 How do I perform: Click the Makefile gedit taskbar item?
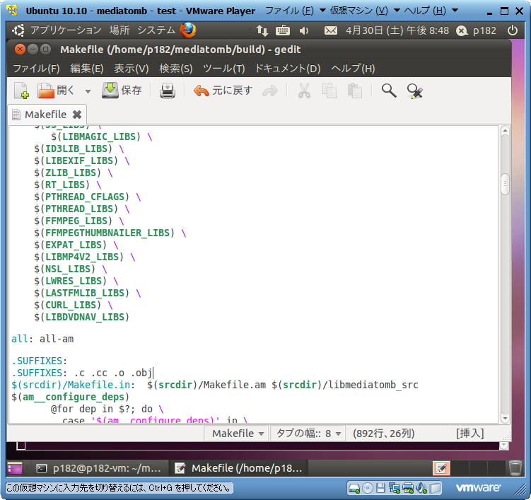(238, 468)
